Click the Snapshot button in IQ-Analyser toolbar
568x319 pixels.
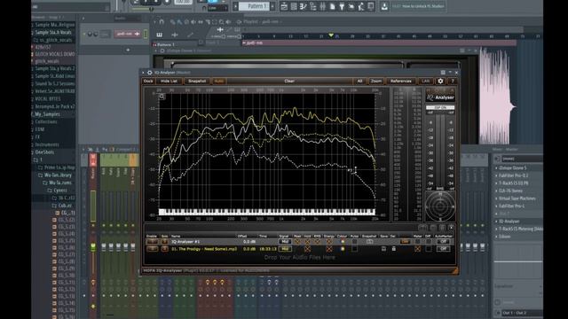[x=197, y=81]
